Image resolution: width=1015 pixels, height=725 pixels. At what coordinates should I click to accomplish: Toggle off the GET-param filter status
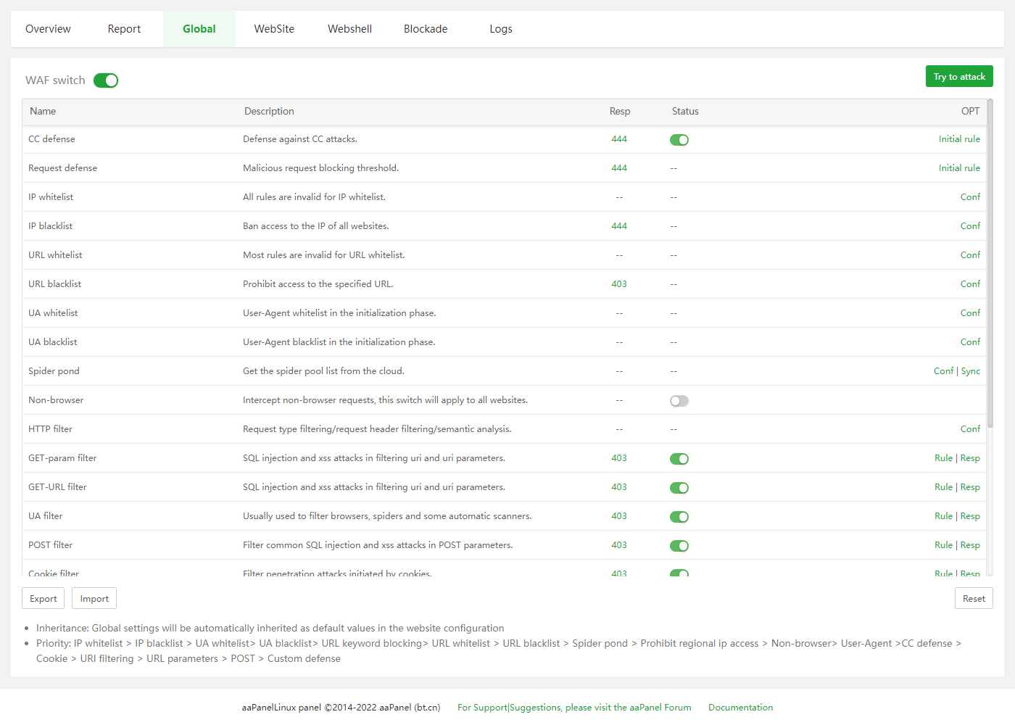(x=679, y=459)
